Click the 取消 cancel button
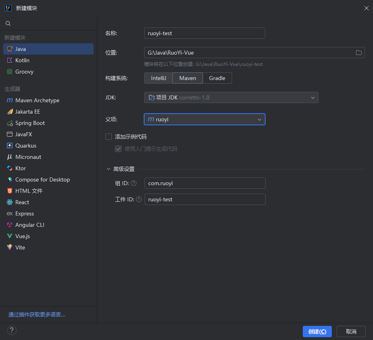 351,332
